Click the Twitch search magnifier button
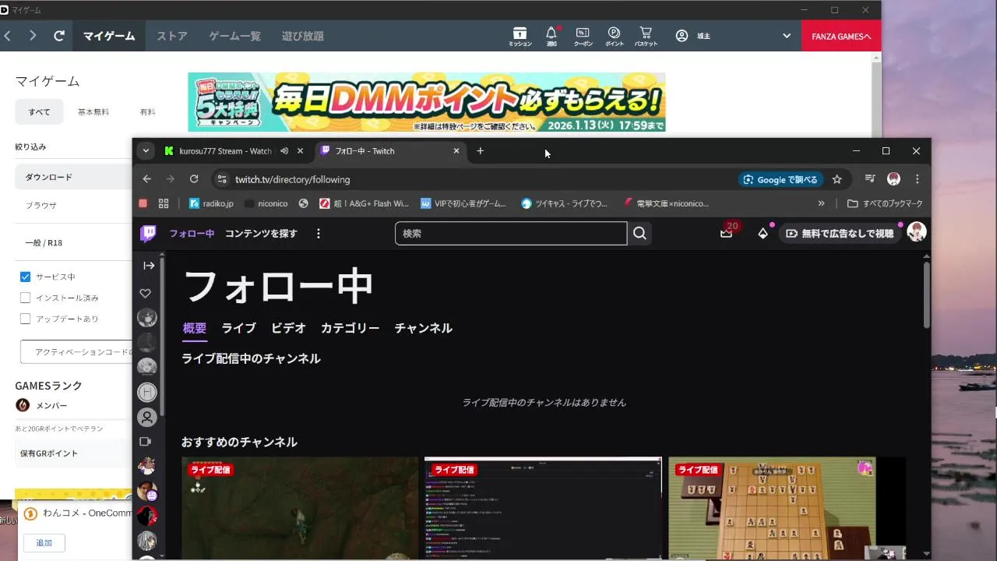The image size is (997, 561). [639, 233]
